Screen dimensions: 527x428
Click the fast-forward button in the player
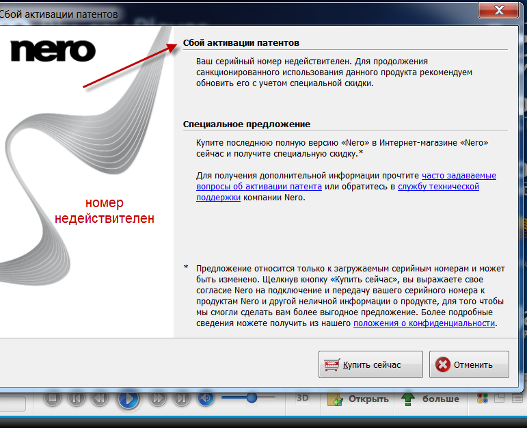tap(158, 399)
